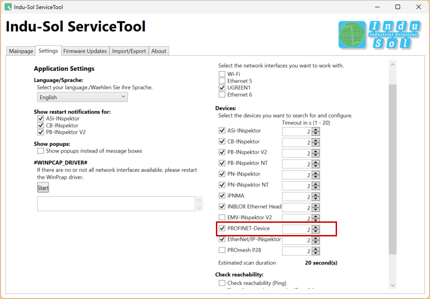This screenshot has width=430, height=299.
Task: Uncheck the PN-INspektor NT device
Action: (x=222, y=185)
